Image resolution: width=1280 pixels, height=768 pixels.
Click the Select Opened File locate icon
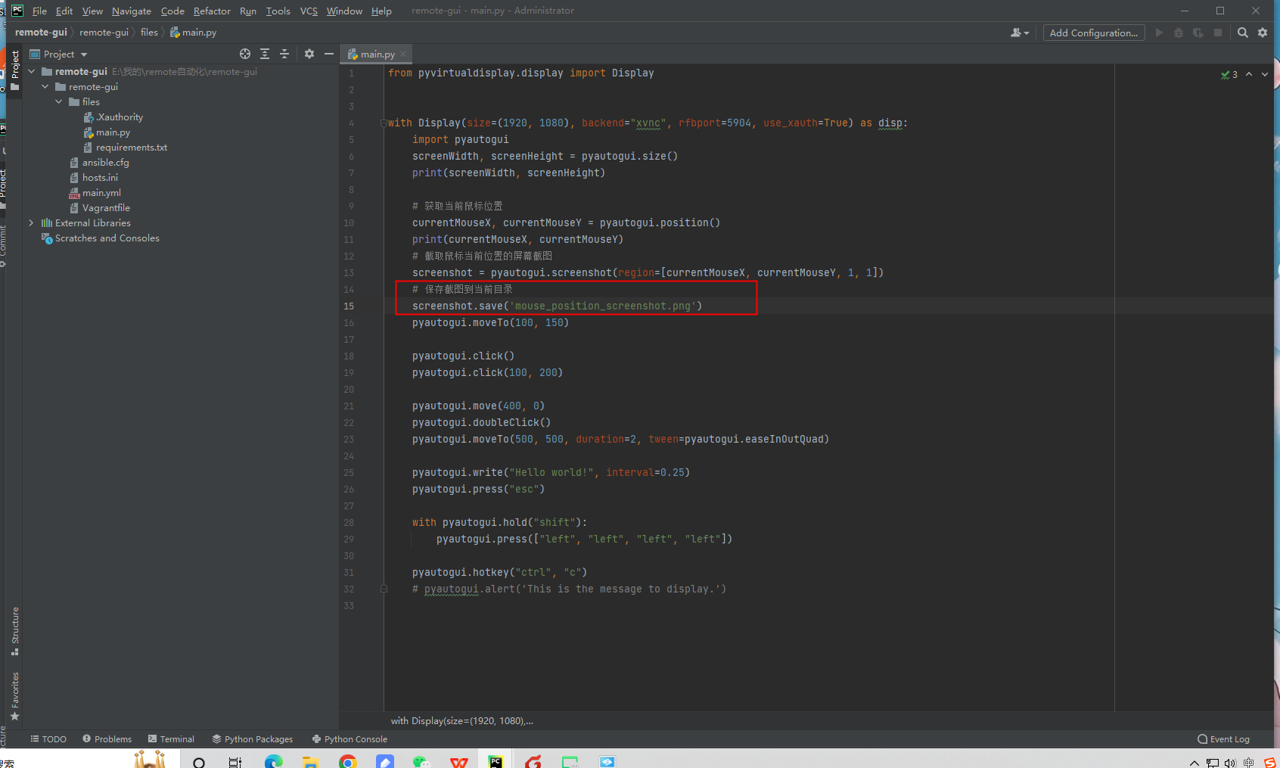pos(245,54)
